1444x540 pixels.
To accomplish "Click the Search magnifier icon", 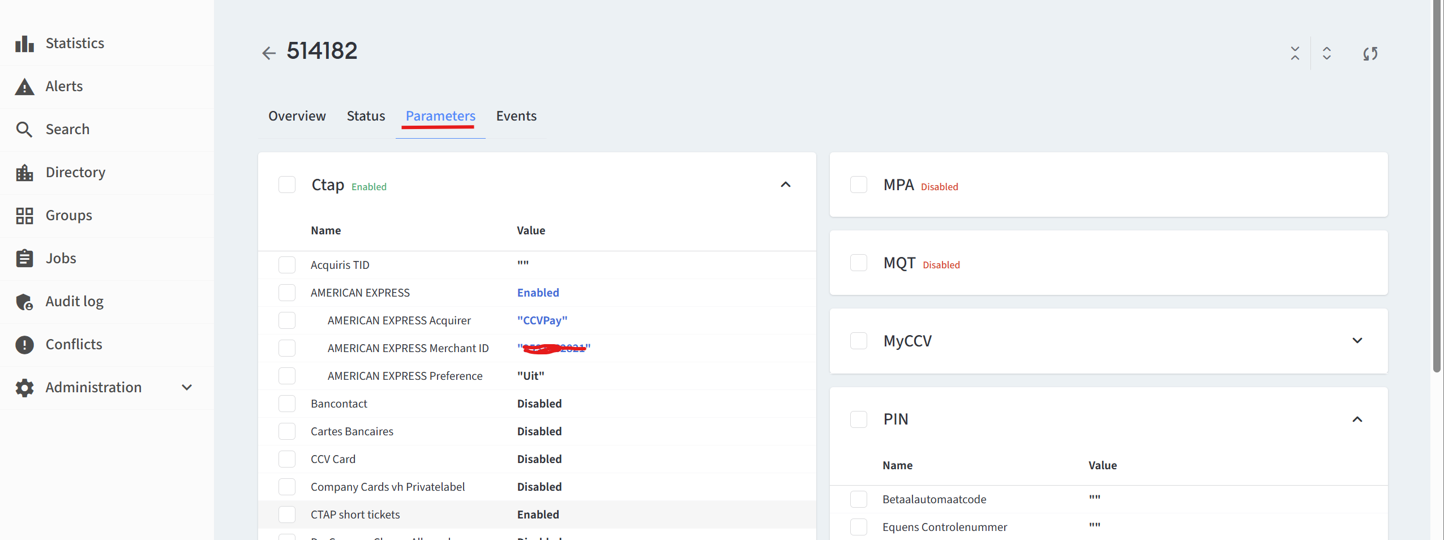I will point(24,130).
